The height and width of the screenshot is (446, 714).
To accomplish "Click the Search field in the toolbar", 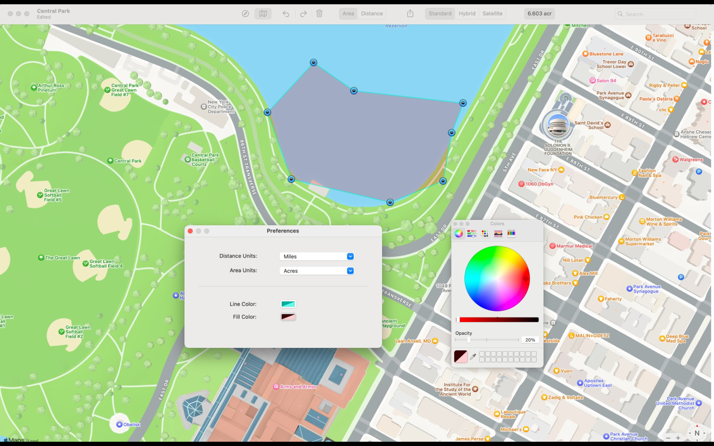I will click(x=655, y=14).
